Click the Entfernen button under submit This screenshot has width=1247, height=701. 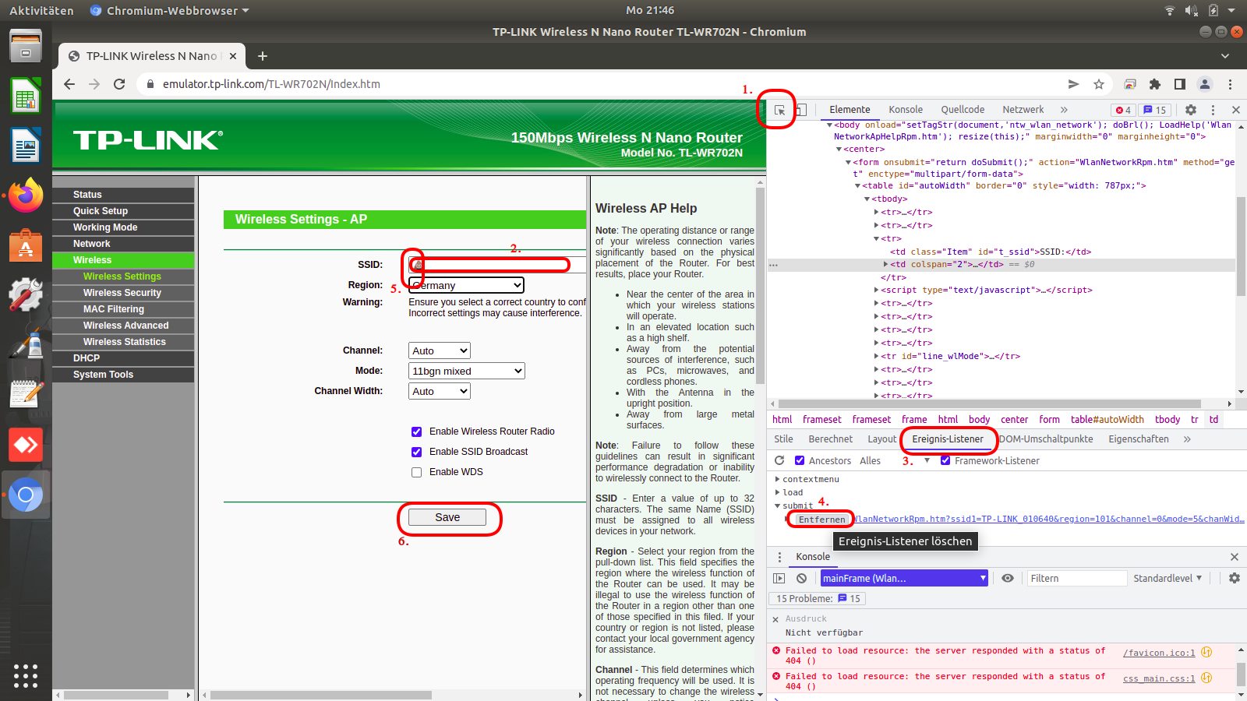click(821, 520)
